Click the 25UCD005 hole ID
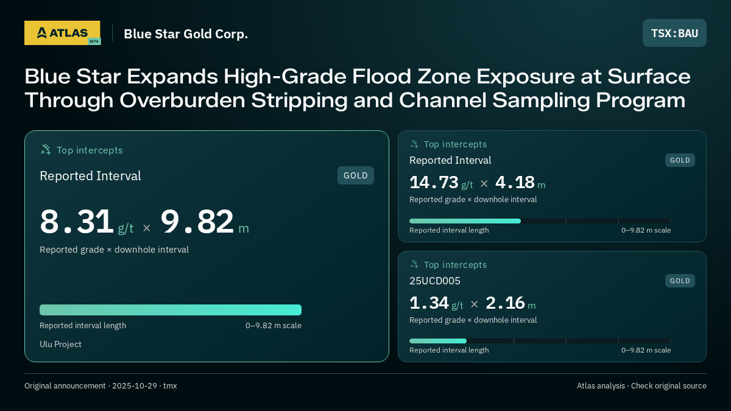731x411 pixels. tap(435, 281)
